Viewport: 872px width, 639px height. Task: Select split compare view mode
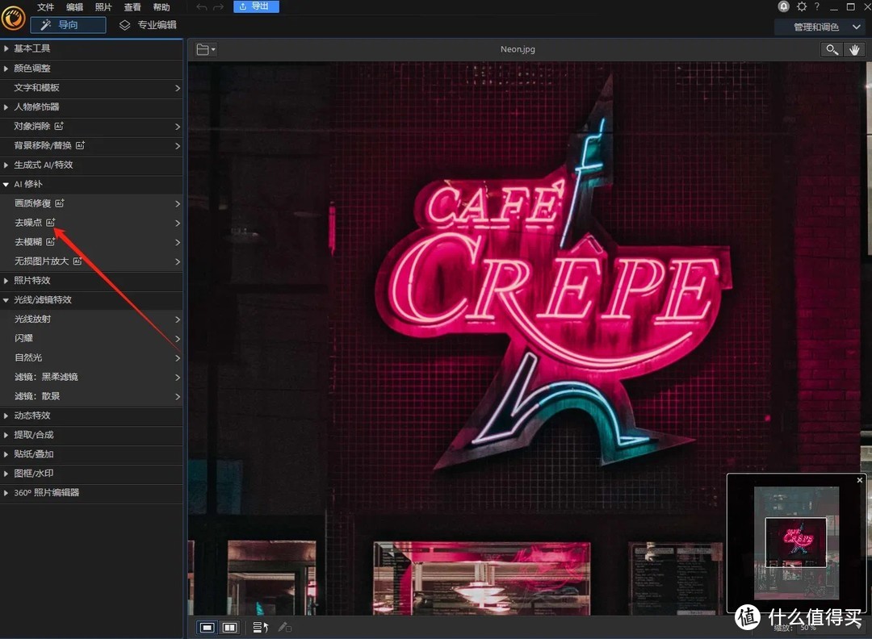coord(229,628)
